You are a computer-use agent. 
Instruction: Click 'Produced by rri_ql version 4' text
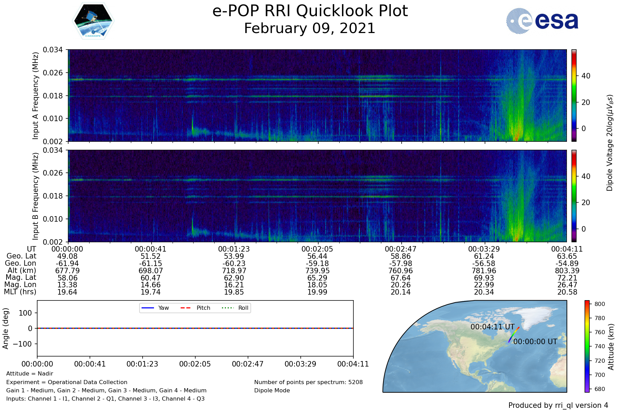(558, 405)
